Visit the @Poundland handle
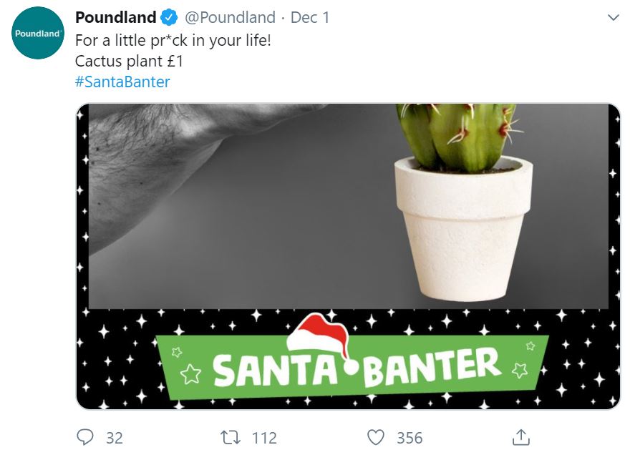The width and height of the screenshot is (630, 460). click(x=231, y=18)
